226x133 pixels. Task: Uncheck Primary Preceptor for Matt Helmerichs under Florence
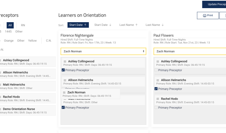tap(63, 108)
